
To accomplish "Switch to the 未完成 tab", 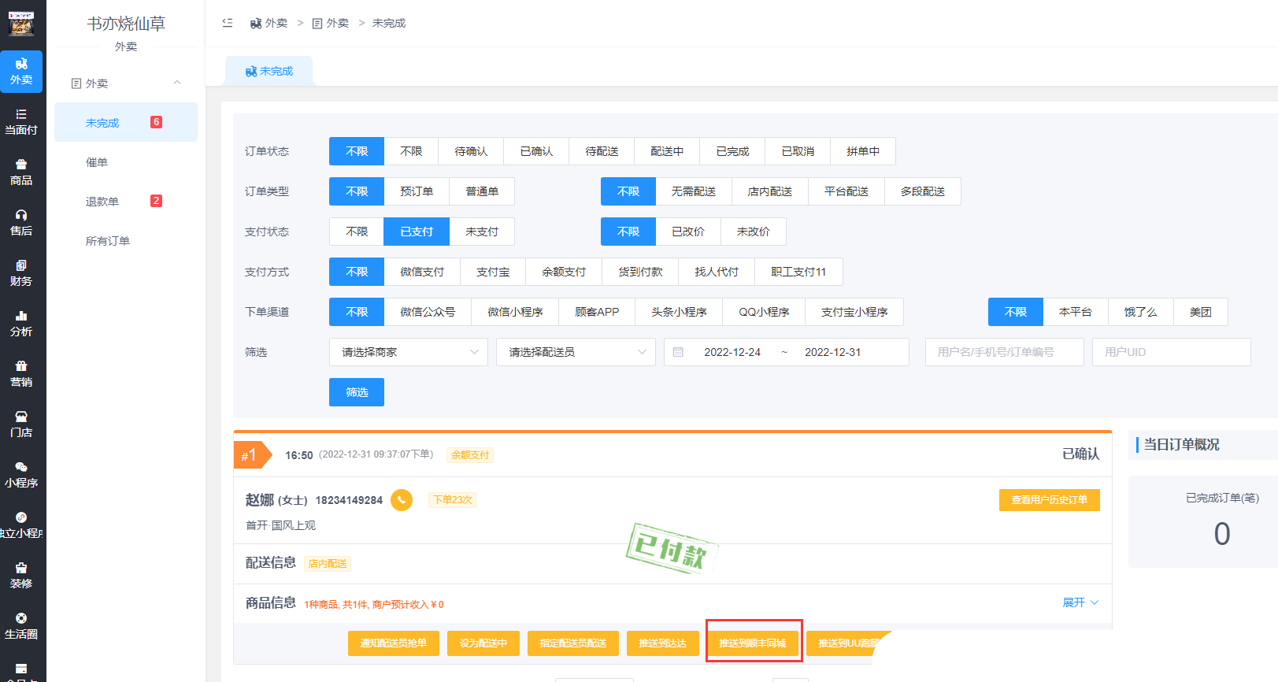I will pyautogui.click(x=269, y=71).
